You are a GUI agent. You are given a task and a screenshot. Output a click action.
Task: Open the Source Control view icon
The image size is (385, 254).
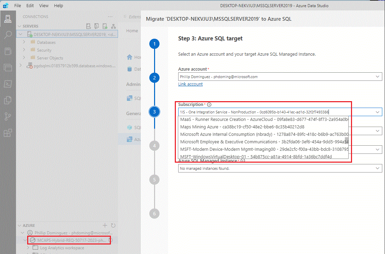(x=7, y=116)
